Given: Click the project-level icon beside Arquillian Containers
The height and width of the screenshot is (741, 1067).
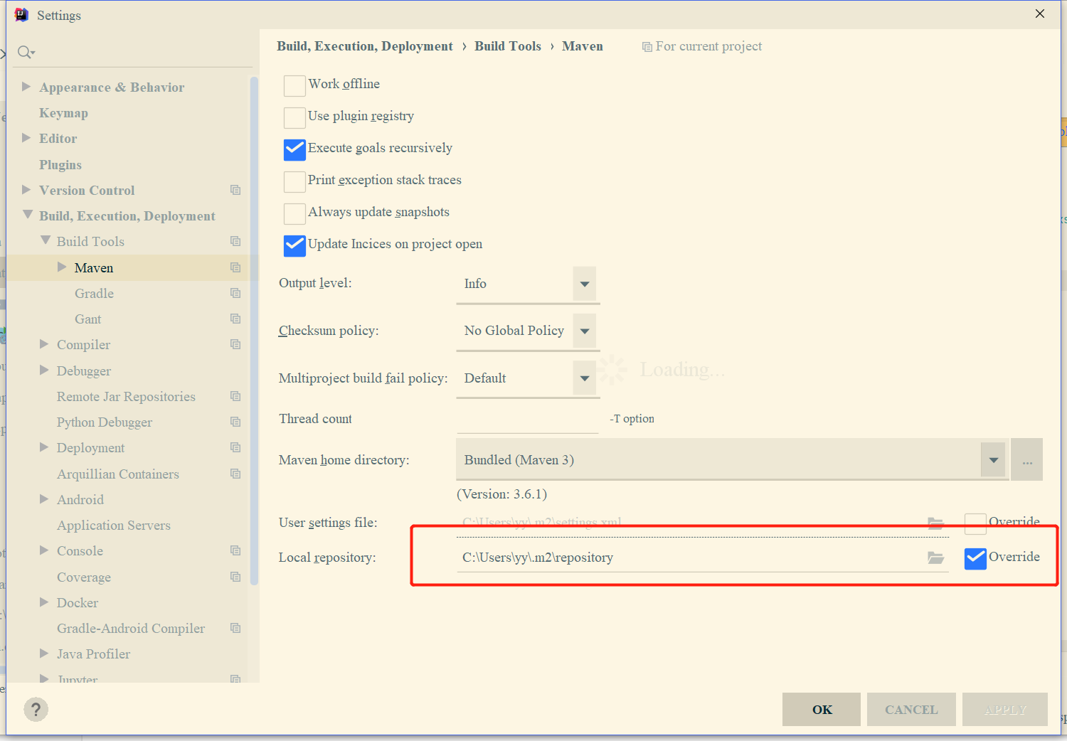Looking at the screenshot, I should pos(235,474).
